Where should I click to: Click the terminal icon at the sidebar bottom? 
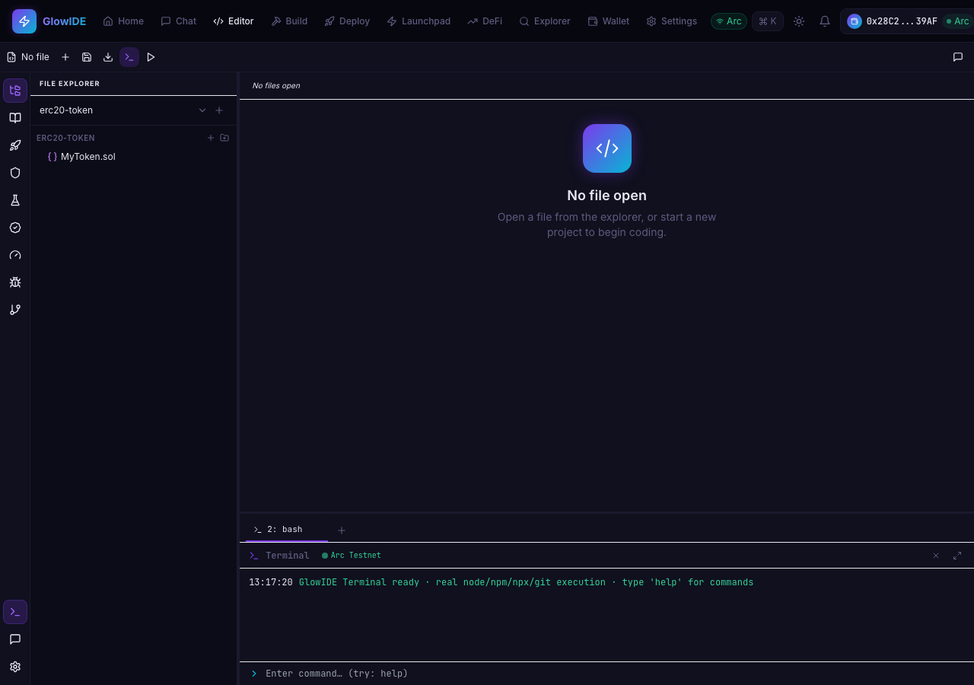(15, 612)
